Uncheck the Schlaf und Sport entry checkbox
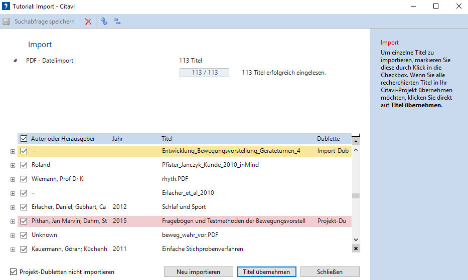 click(24, 207)
